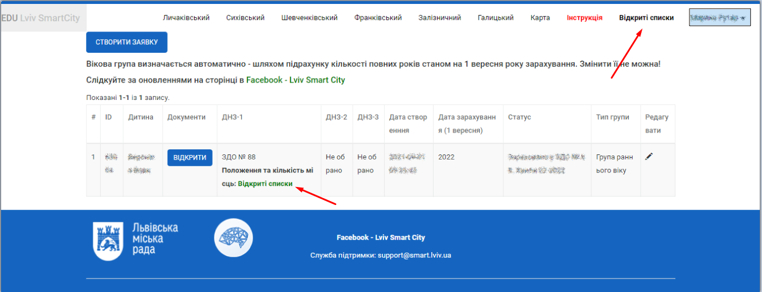The width and height of the screenshot is (762, 292).
Task: Click the Lviv City Council crest logo
Action: point(106,241)
